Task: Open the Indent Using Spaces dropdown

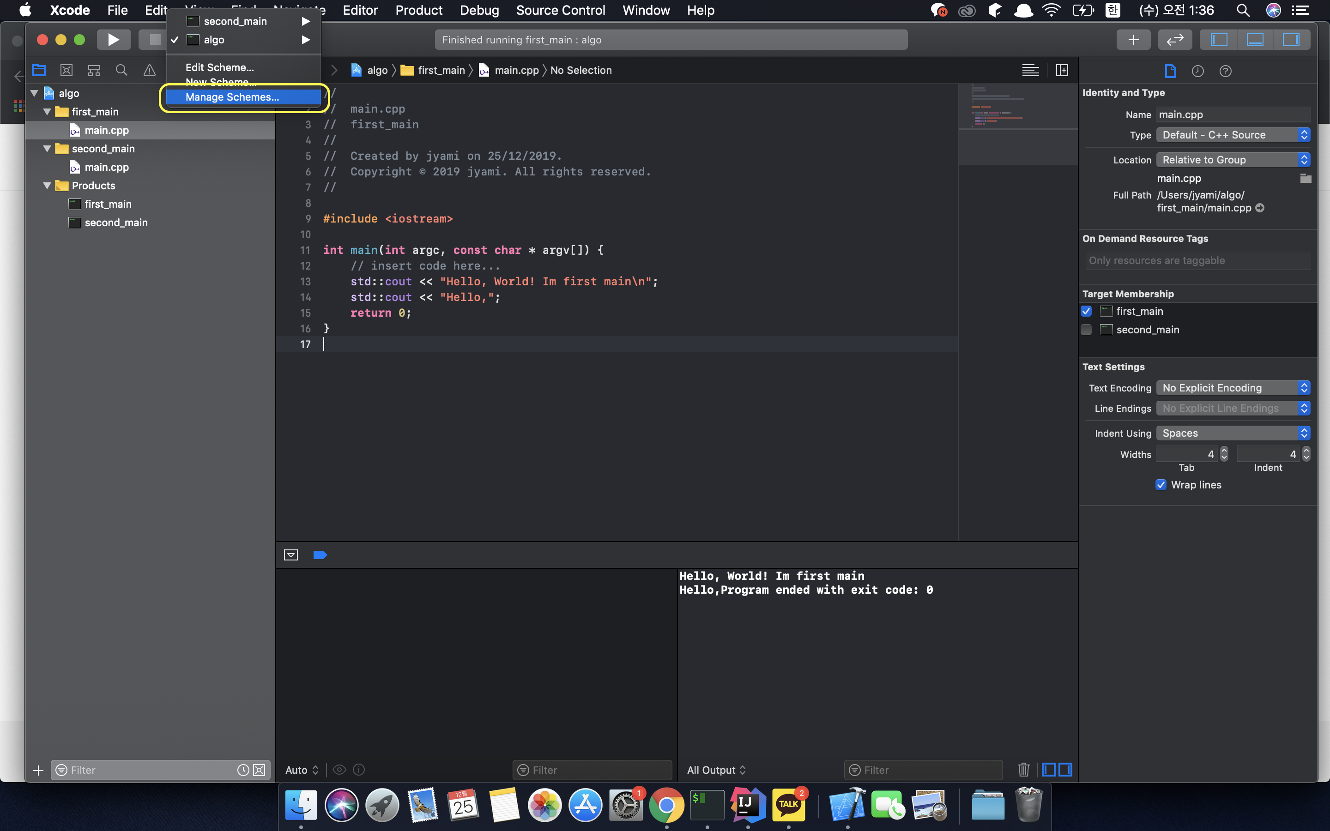Action: point(1233,433)
